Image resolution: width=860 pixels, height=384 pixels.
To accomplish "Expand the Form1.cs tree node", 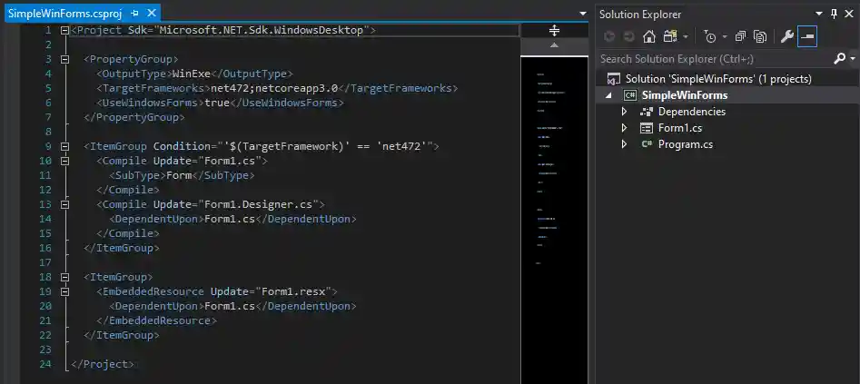I will 624,128.
